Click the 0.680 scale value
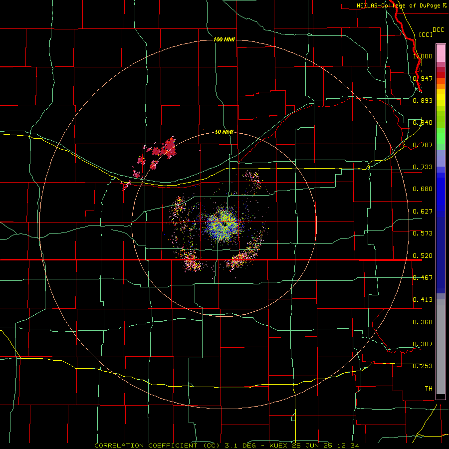Viewport: 449px width, 449px height. pos(423,189)
